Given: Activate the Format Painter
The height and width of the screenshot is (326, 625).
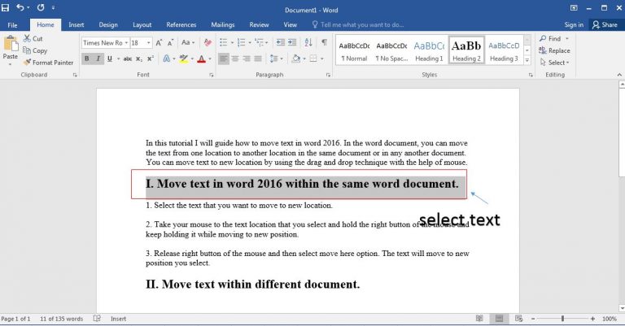Looking at the screenshot, I should coord(48,63).
